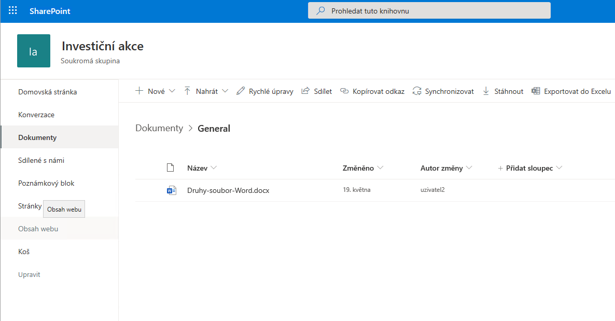Click the Synchronizovat sync icon

[x=417, y=91]
